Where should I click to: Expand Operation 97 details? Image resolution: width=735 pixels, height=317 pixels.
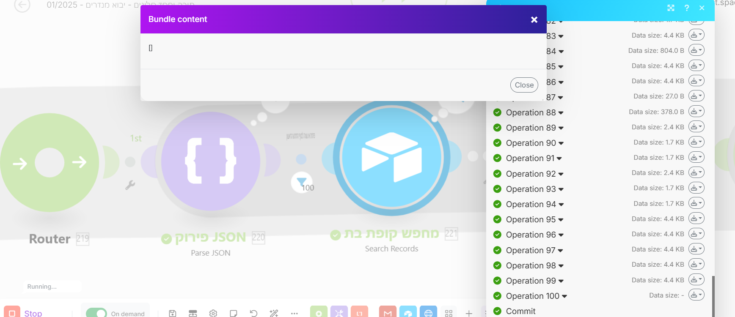click(x=534, y=250)
